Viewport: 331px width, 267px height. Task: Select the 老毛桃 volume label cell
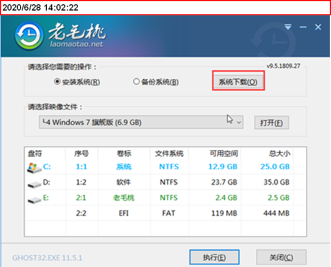pos(124,197)
